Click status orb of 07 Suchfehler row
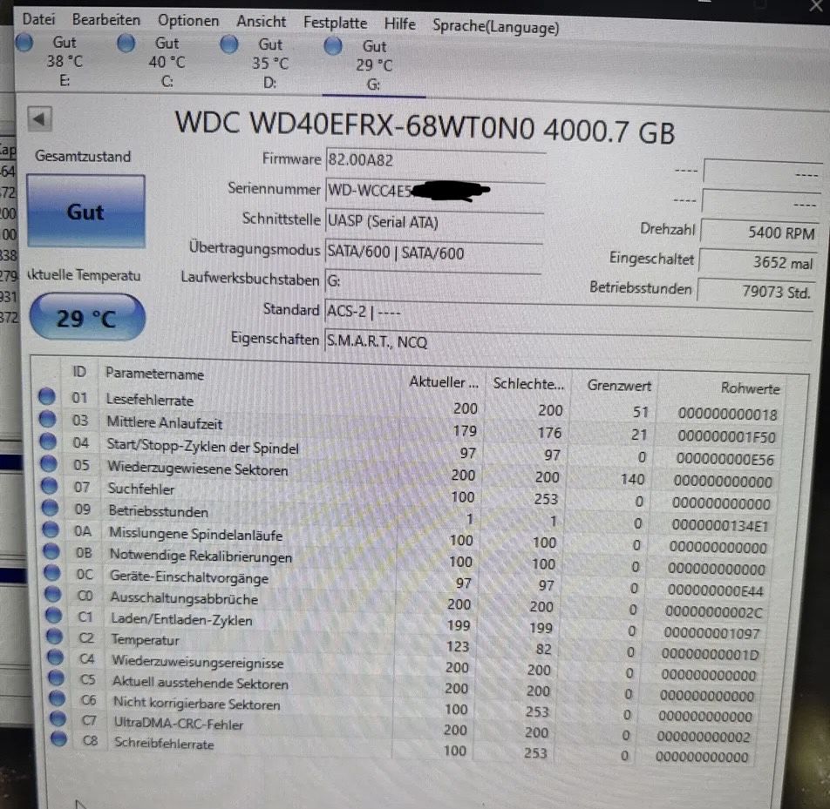Image resolution: width=830 pixels, height=809 pixels. pyautogui.click(x=49, y=485)
